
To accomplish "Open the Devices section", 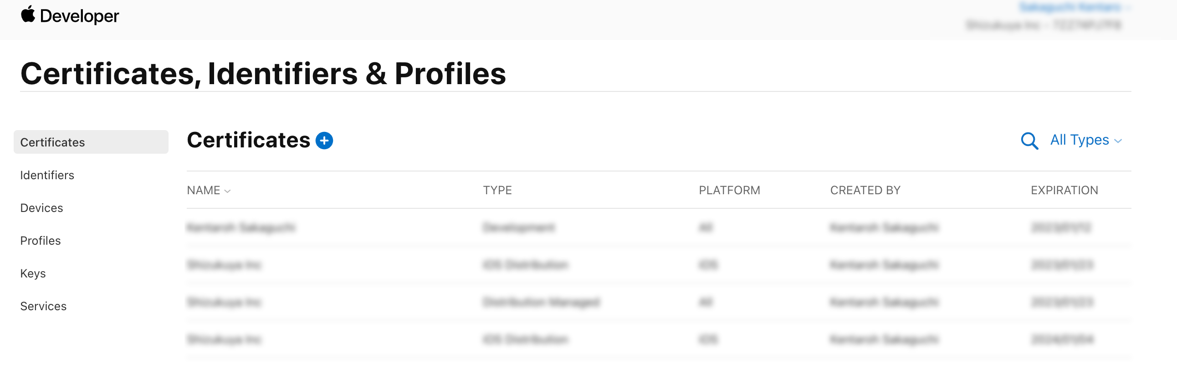I will point(41,208).
